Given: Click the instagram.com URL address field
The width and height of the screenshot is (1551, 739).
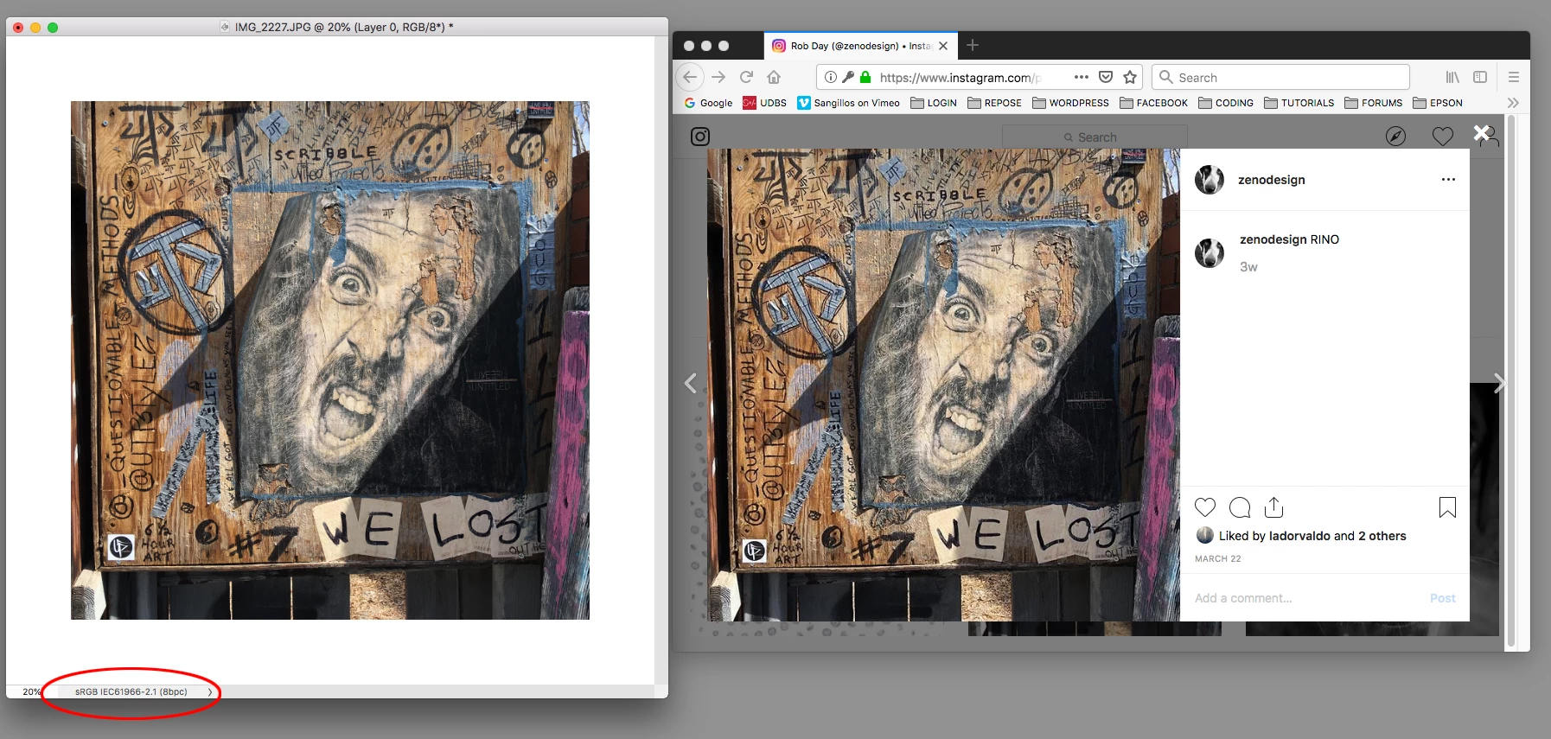Looking at the screenshot, I should (961, 77).
